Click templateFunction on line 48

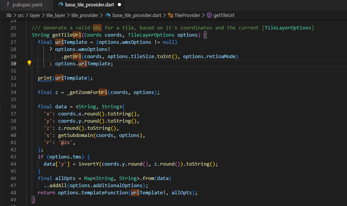point(104,193)
